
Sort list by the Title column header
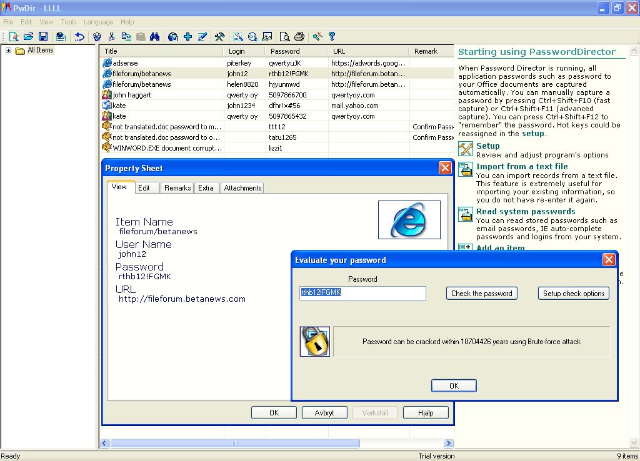tap(162, 51)
